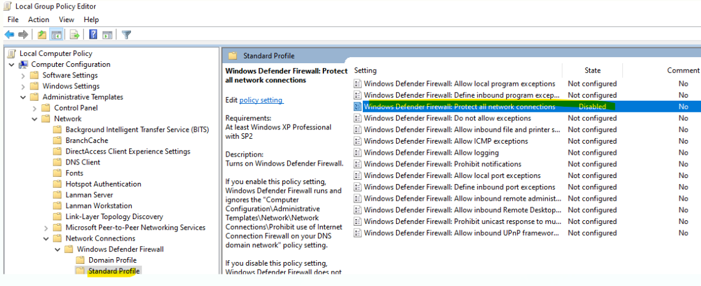Select 'Protect all network connections' setting row

point(526,107)
